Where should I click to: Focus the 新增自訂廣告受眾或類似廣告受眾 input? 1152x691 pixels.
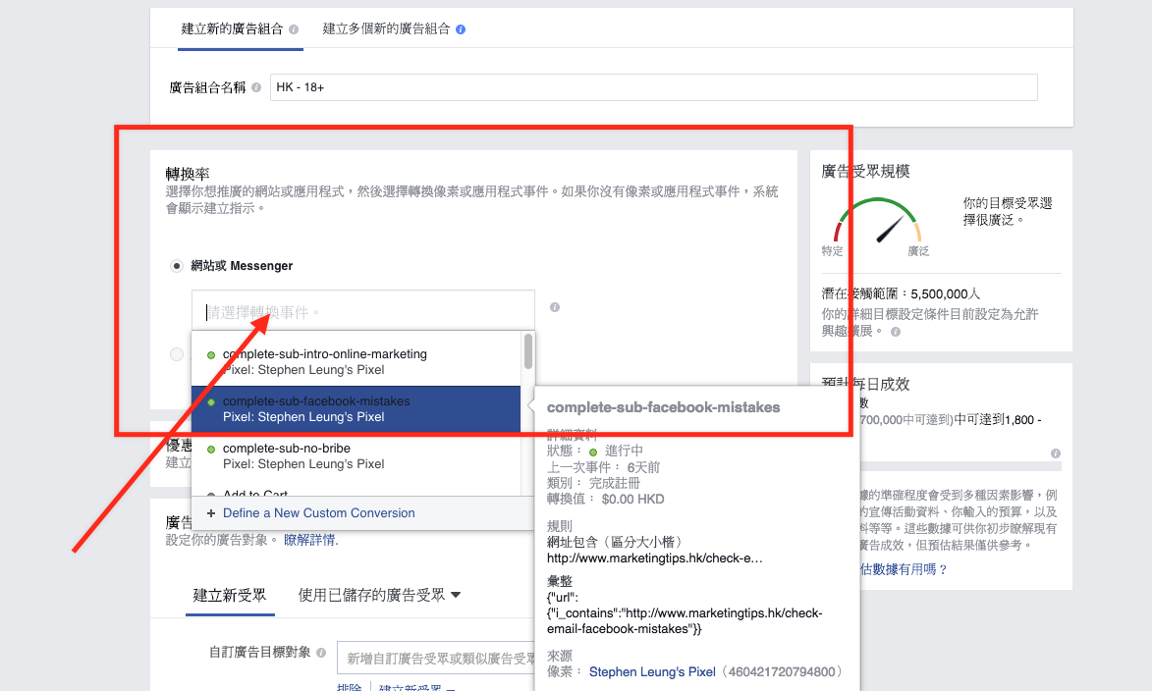(x=436, y=658)
